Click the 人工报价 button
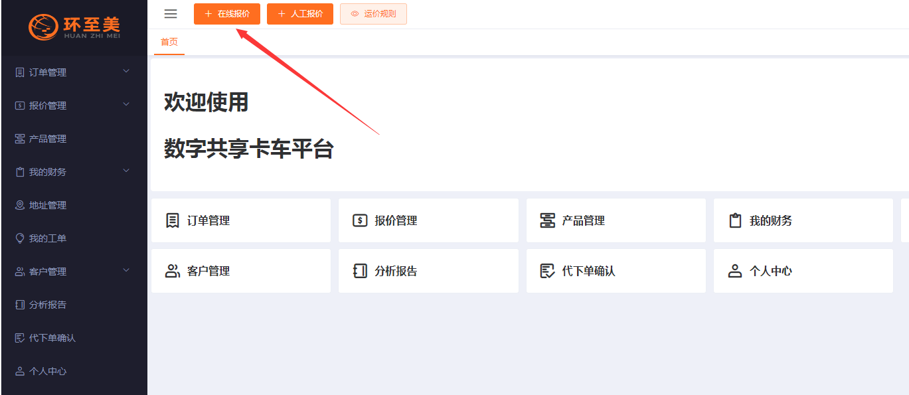Screen dimensions: 909x395 300,14
